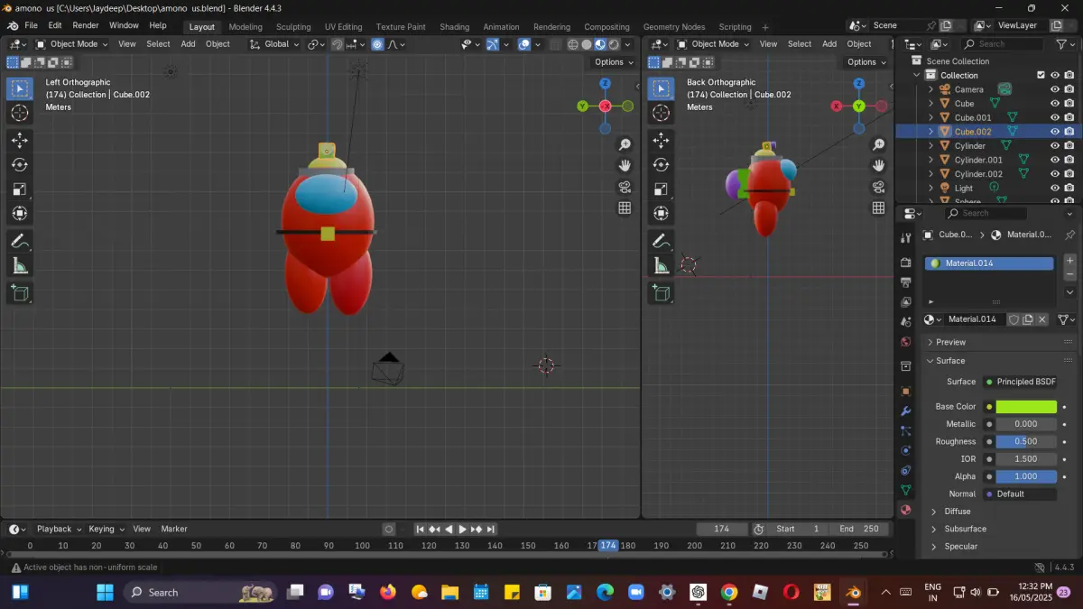This screenshot has width=1083, height=609.
Task: Open the Global transform orientation dropdown
Action: click(274, 44)
